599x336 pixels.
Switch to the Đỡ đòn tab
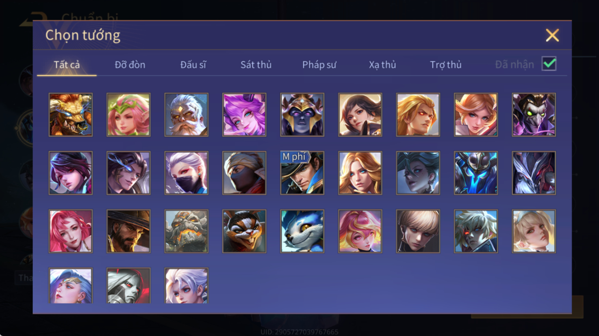[130, 64]
